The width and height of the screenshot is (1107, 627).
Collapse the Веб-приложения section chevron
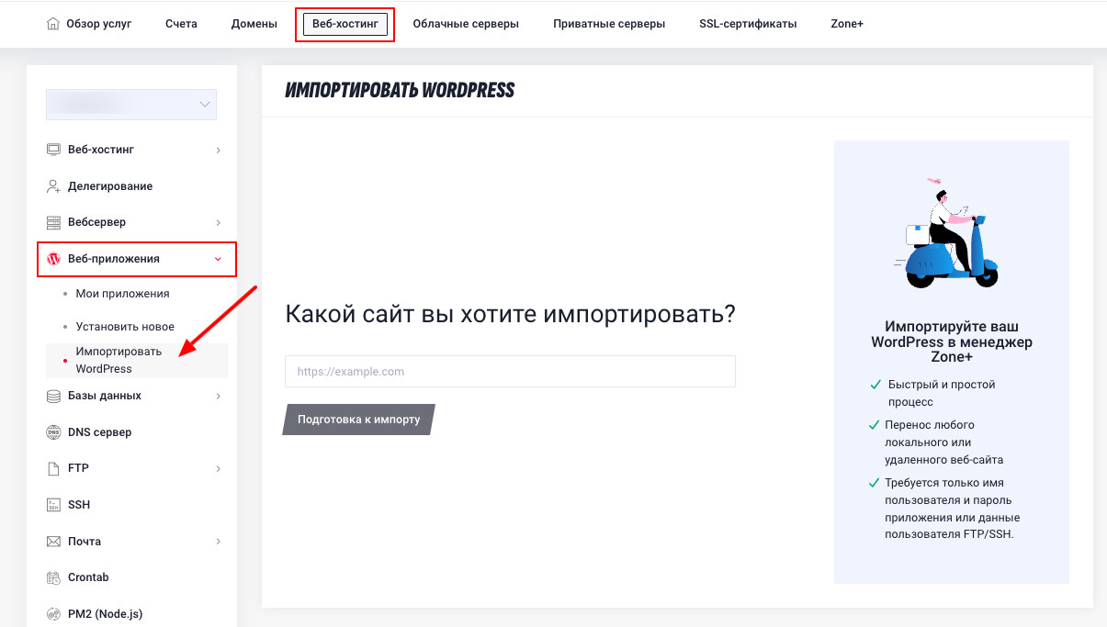(x=218, y=259)
